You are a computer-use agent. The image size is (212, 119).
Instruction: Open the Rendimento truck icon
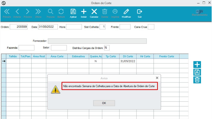point(199,13)
